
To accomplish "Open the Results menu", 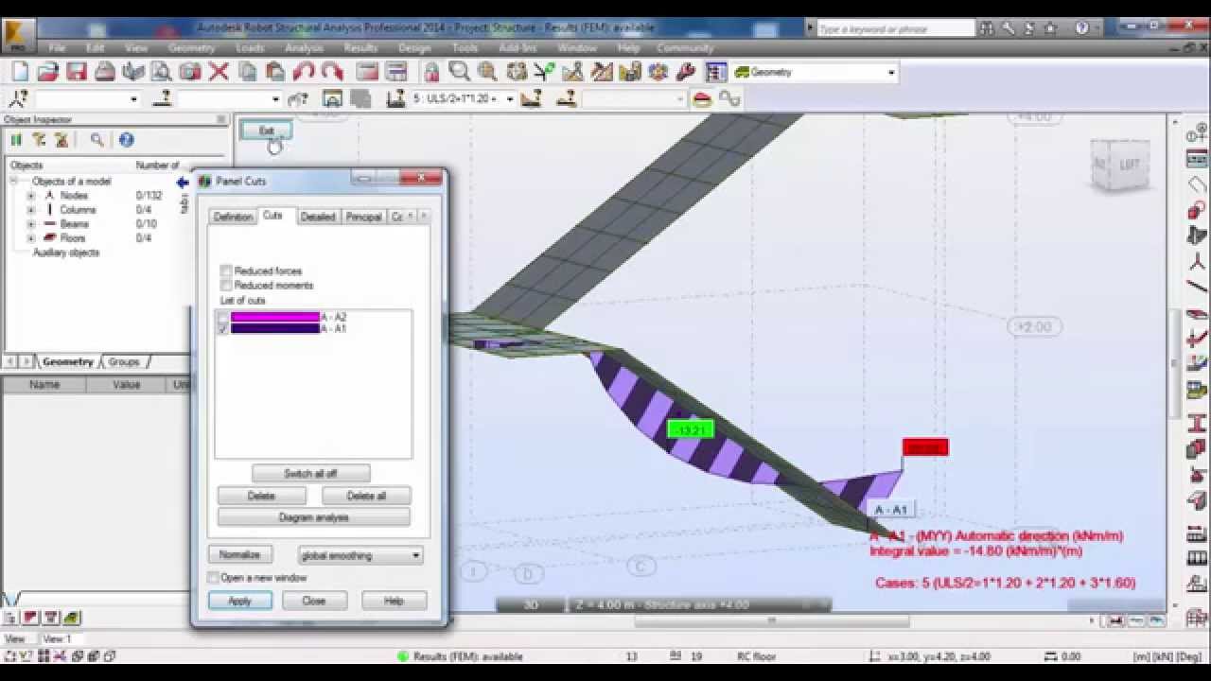I will click(360, 47).
